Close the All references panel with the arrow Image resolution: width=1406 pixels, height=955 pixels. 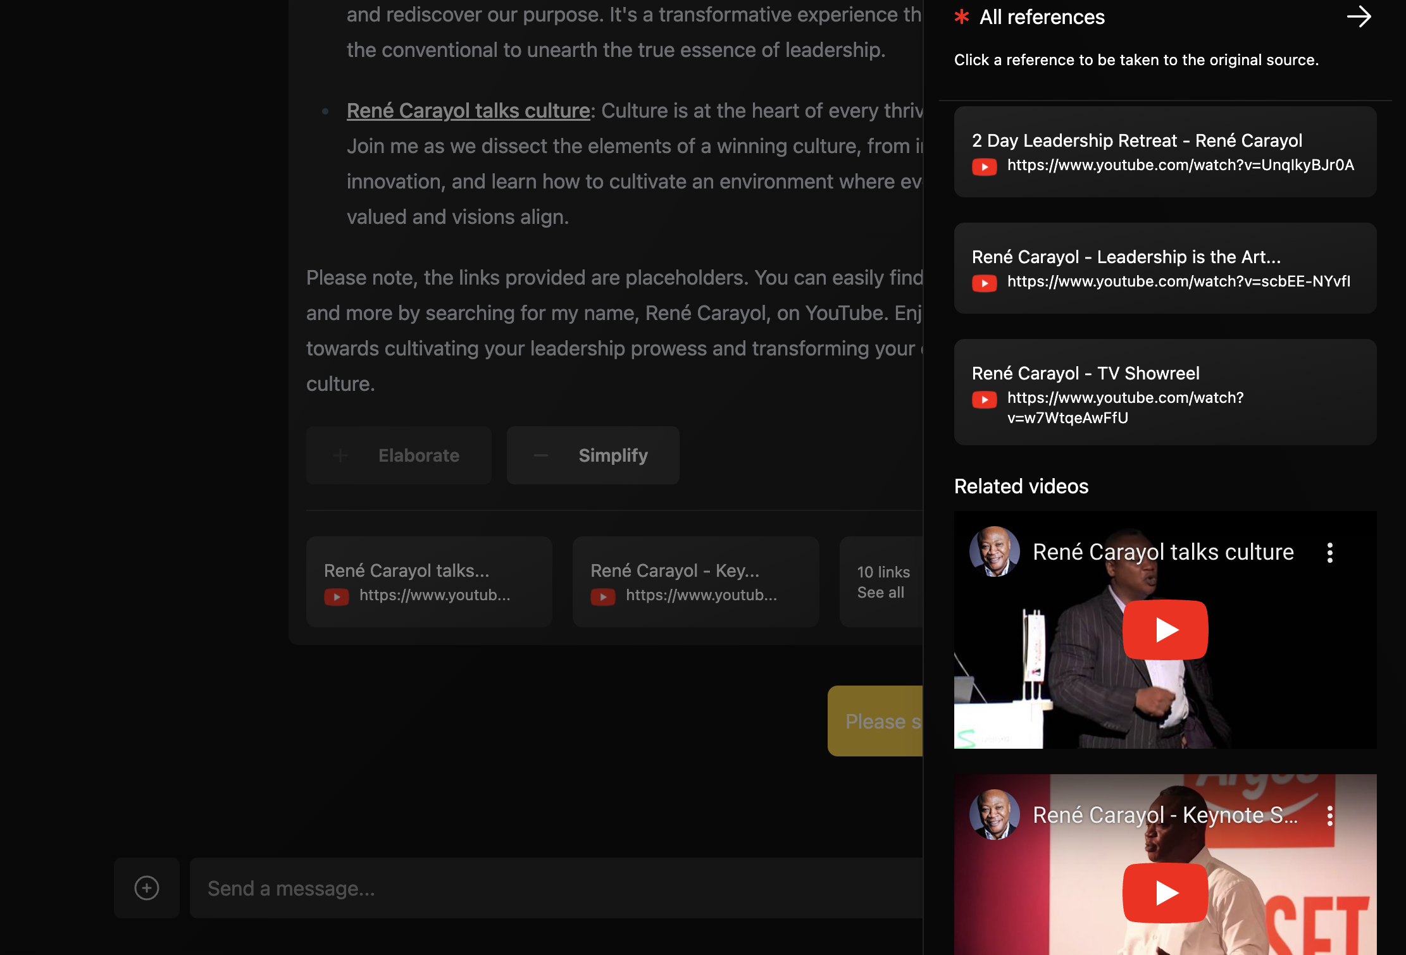click(1358, 17)
